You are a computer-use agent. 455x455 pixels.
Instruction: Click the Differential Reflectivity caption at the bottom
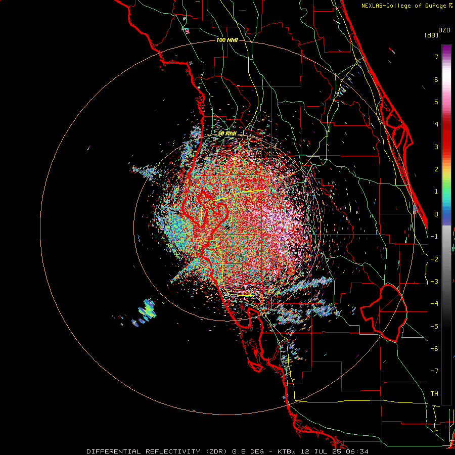(x=227, y=451)
